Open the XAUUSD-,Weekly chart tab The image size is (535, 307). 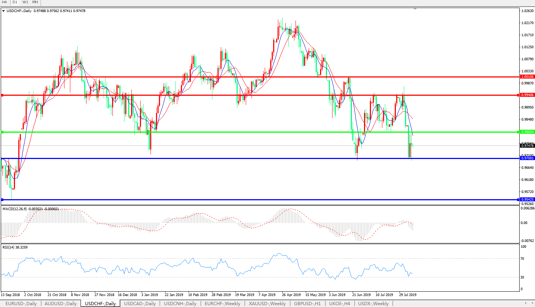pyautogui.click(x=267, y=303)
